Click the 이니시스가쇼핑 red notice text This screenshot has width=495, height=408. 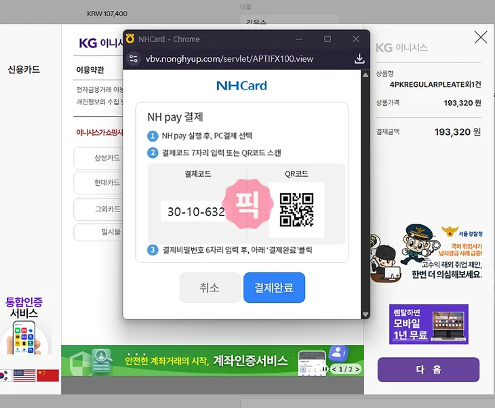(x=100, y=133)
